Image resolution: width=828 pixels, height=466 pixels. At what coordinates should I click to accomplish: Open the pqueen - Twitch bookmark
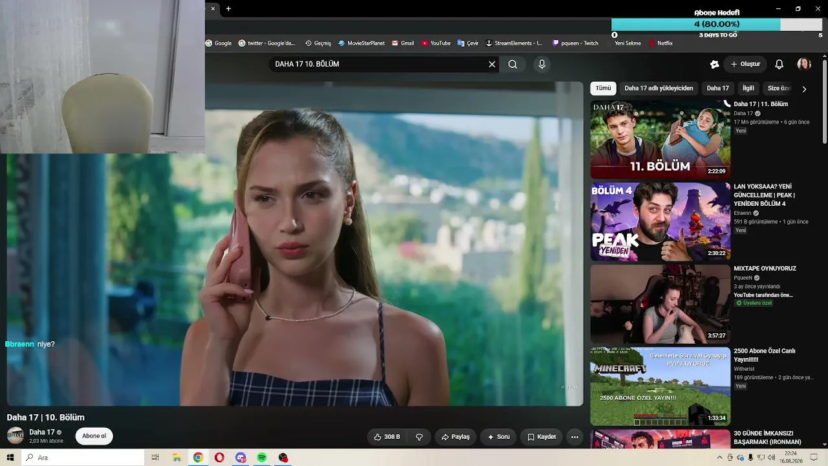click(575, 43)
